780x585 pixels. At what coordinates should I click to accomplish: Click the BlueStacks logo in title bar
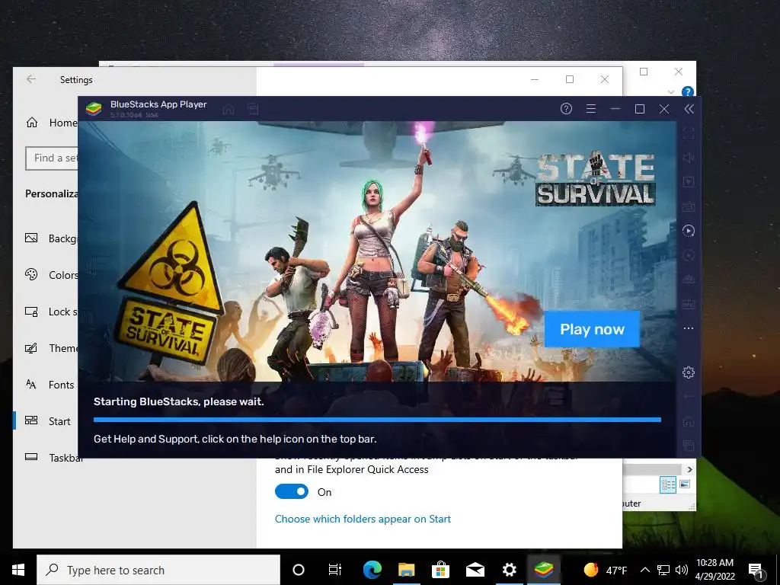[x=94, y=108]
